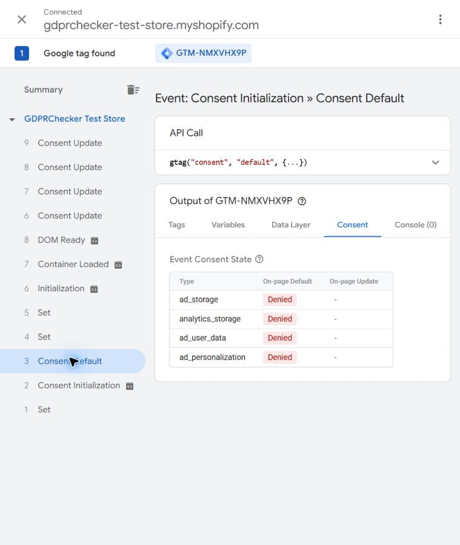Click the gdprchecker-test-store.myshopify.com domain text
This screenshot has height=545, width=460.
pyautogui.click(x=151, y=25)
